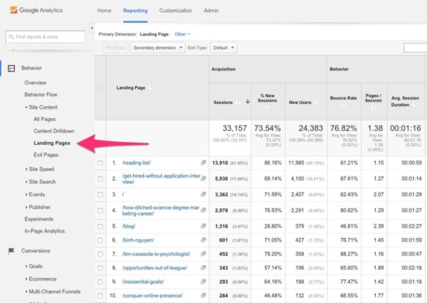This screenshot has height=303, width=427.
Task: Collapse the sidebar using arrow handle
Action: tap(92, 28)
